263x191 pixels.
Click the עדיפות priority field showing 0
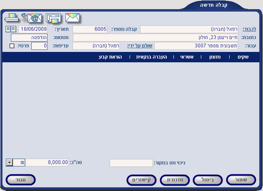tap(39, 46)
